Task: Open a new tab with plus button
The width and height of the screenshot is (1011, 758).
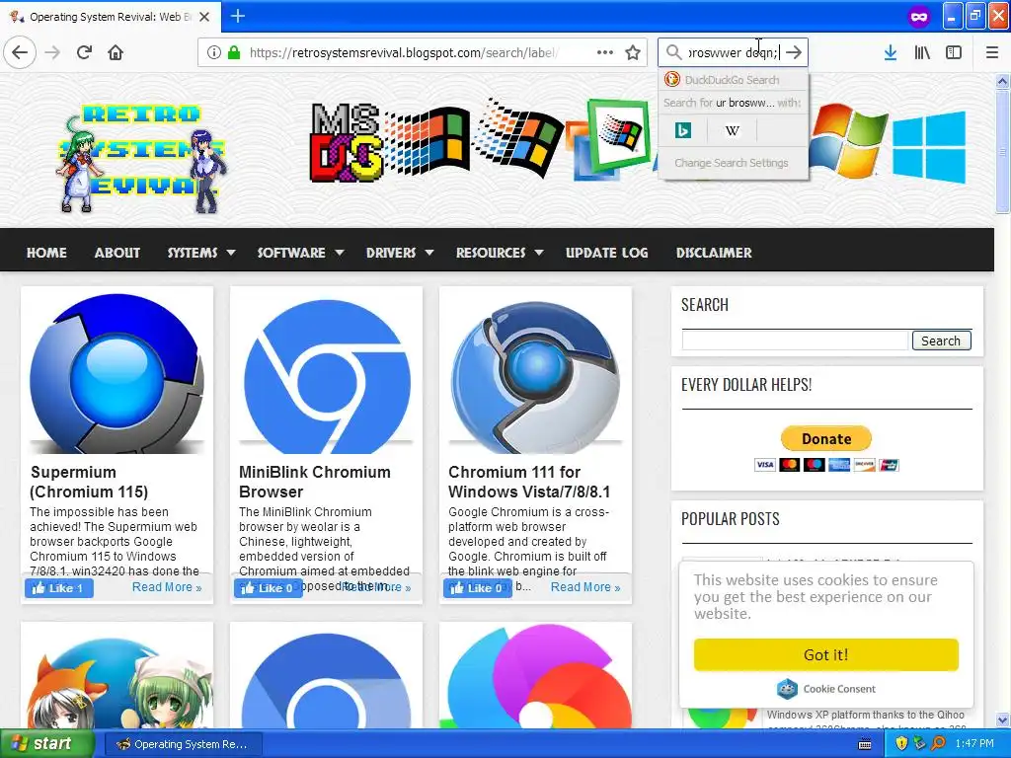Action: pos(237,16)
